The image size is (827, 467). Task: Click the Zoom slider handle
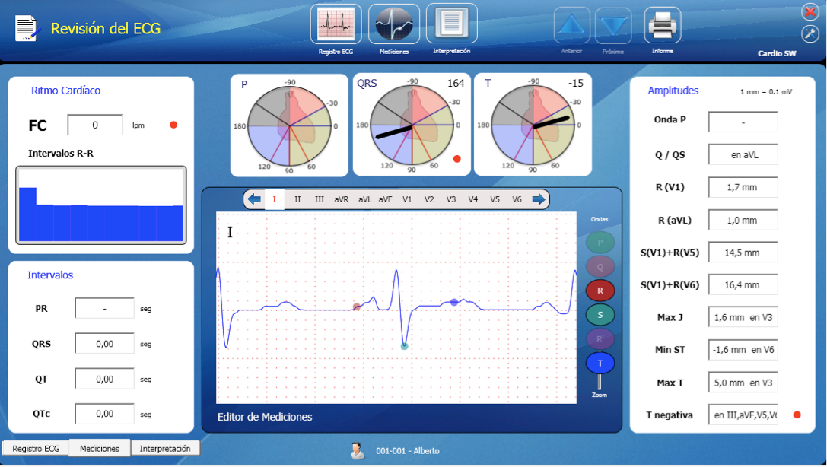(600, 382)
